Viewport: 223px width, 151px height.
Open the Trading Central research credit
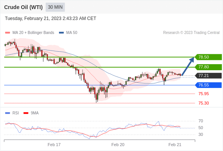click(191, 33)
